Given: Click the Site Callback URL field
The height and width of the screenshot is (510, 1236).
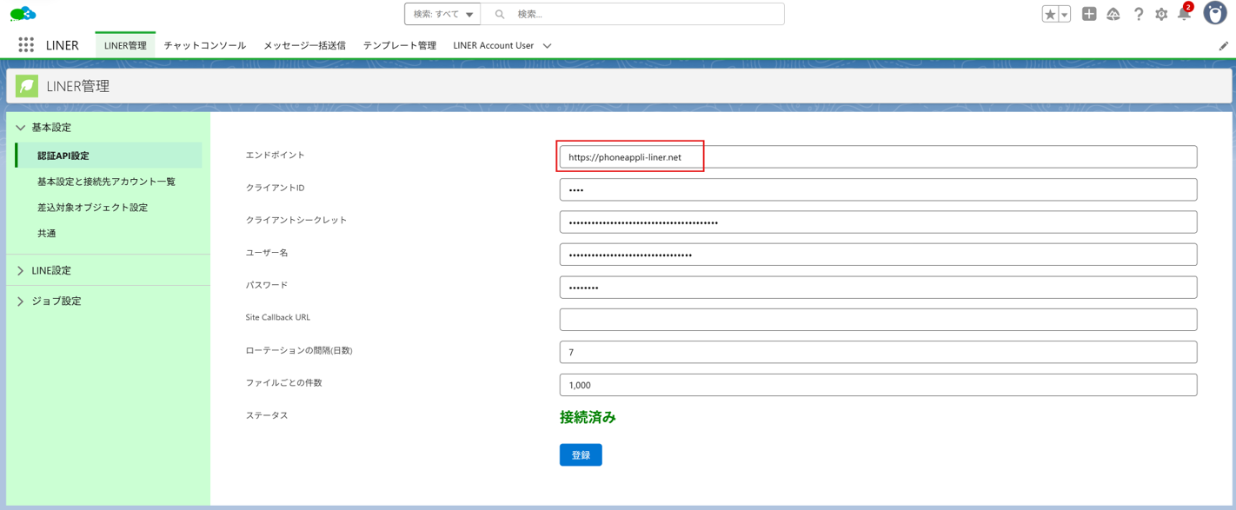Looking at the screenshot, I should (x=878, y=320).
